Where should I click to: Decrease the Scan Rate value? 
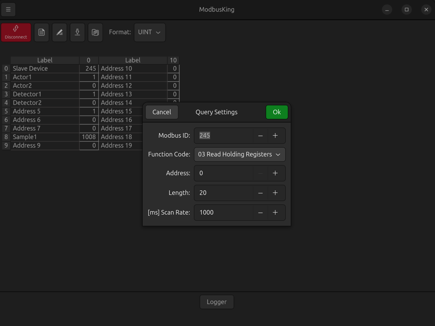pos(260,213)
